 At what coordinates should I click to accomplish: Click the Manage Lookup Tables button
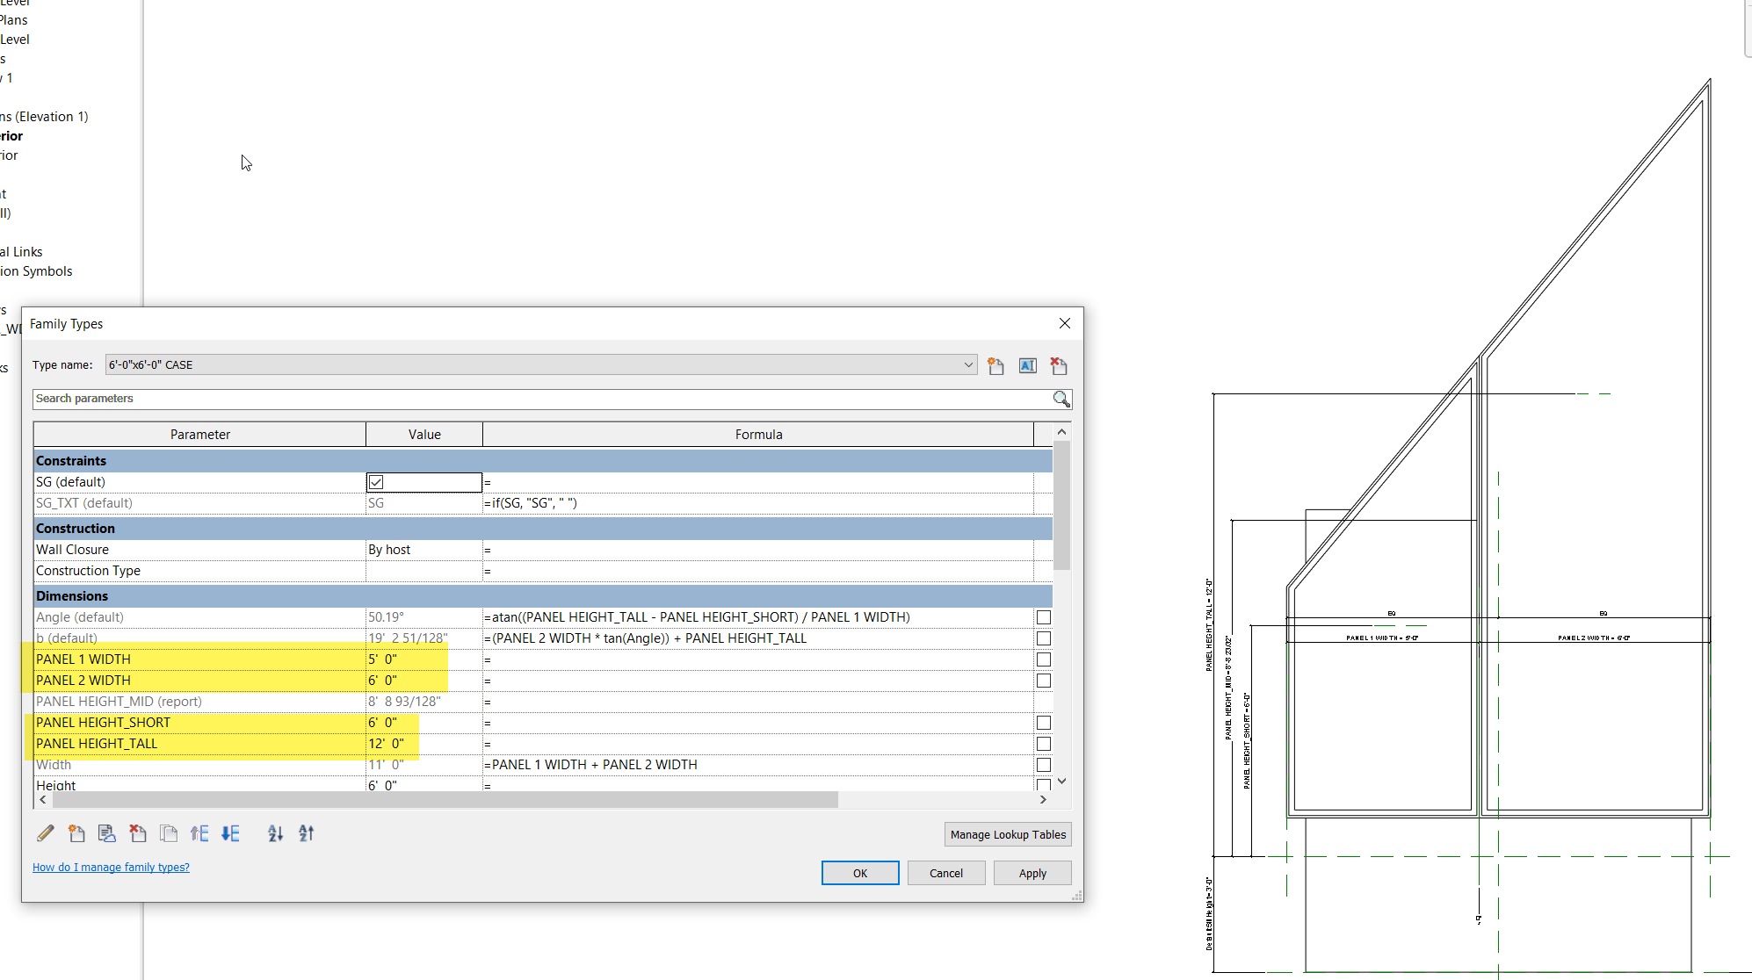point(1007,834)
